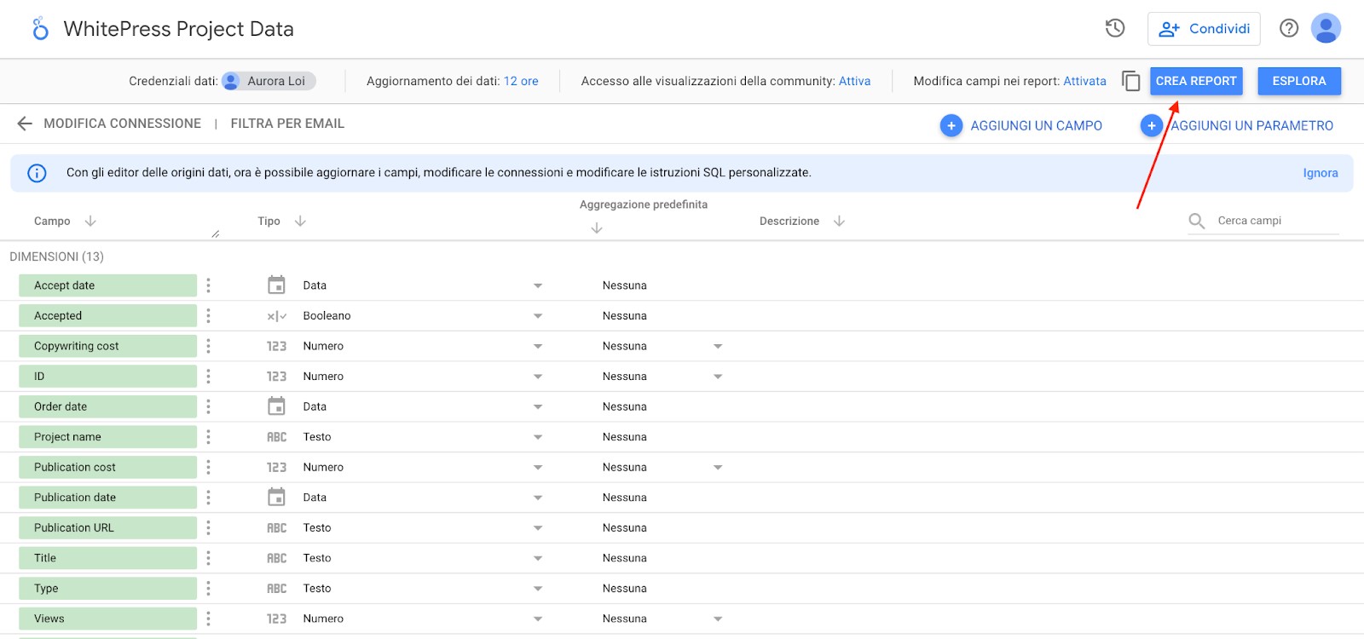Viewport: 1364px width, 639px height.
Task: Select the Copywriting cost field chip
Action: pos(107,346)
